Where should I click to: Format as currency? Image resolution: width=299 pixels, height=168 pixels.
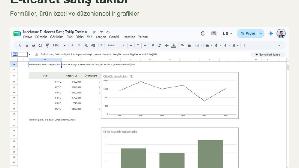[72, 46]
